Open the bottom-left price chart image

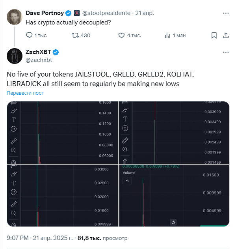[x=62, y=195]
